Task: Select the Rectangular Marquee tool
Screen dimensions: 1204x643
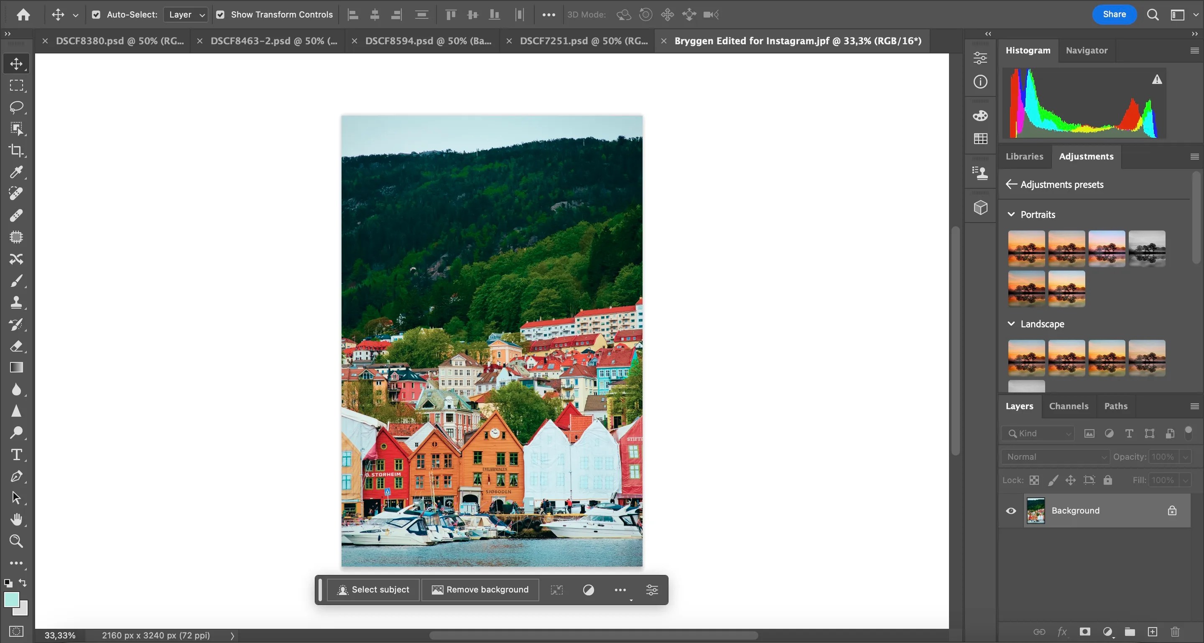Action: tap(16, 85)
